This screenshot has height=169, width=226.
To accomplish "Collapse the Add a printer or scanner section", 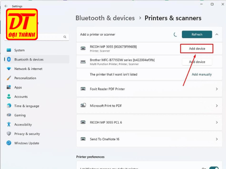I will pyautogui.click(x=217, y=34).
